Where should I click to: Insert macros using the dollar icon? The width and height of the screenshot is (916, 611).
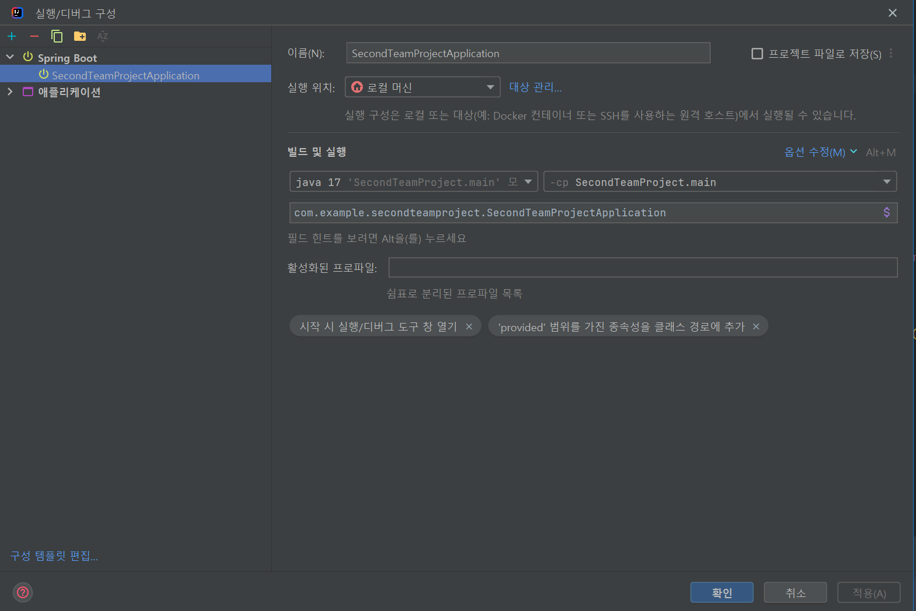click(887, 212)
